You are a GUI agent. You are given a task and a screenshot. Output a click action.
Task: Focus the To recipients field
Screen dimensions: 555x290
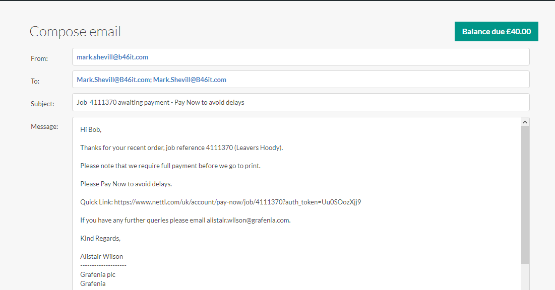click(301, 80)
